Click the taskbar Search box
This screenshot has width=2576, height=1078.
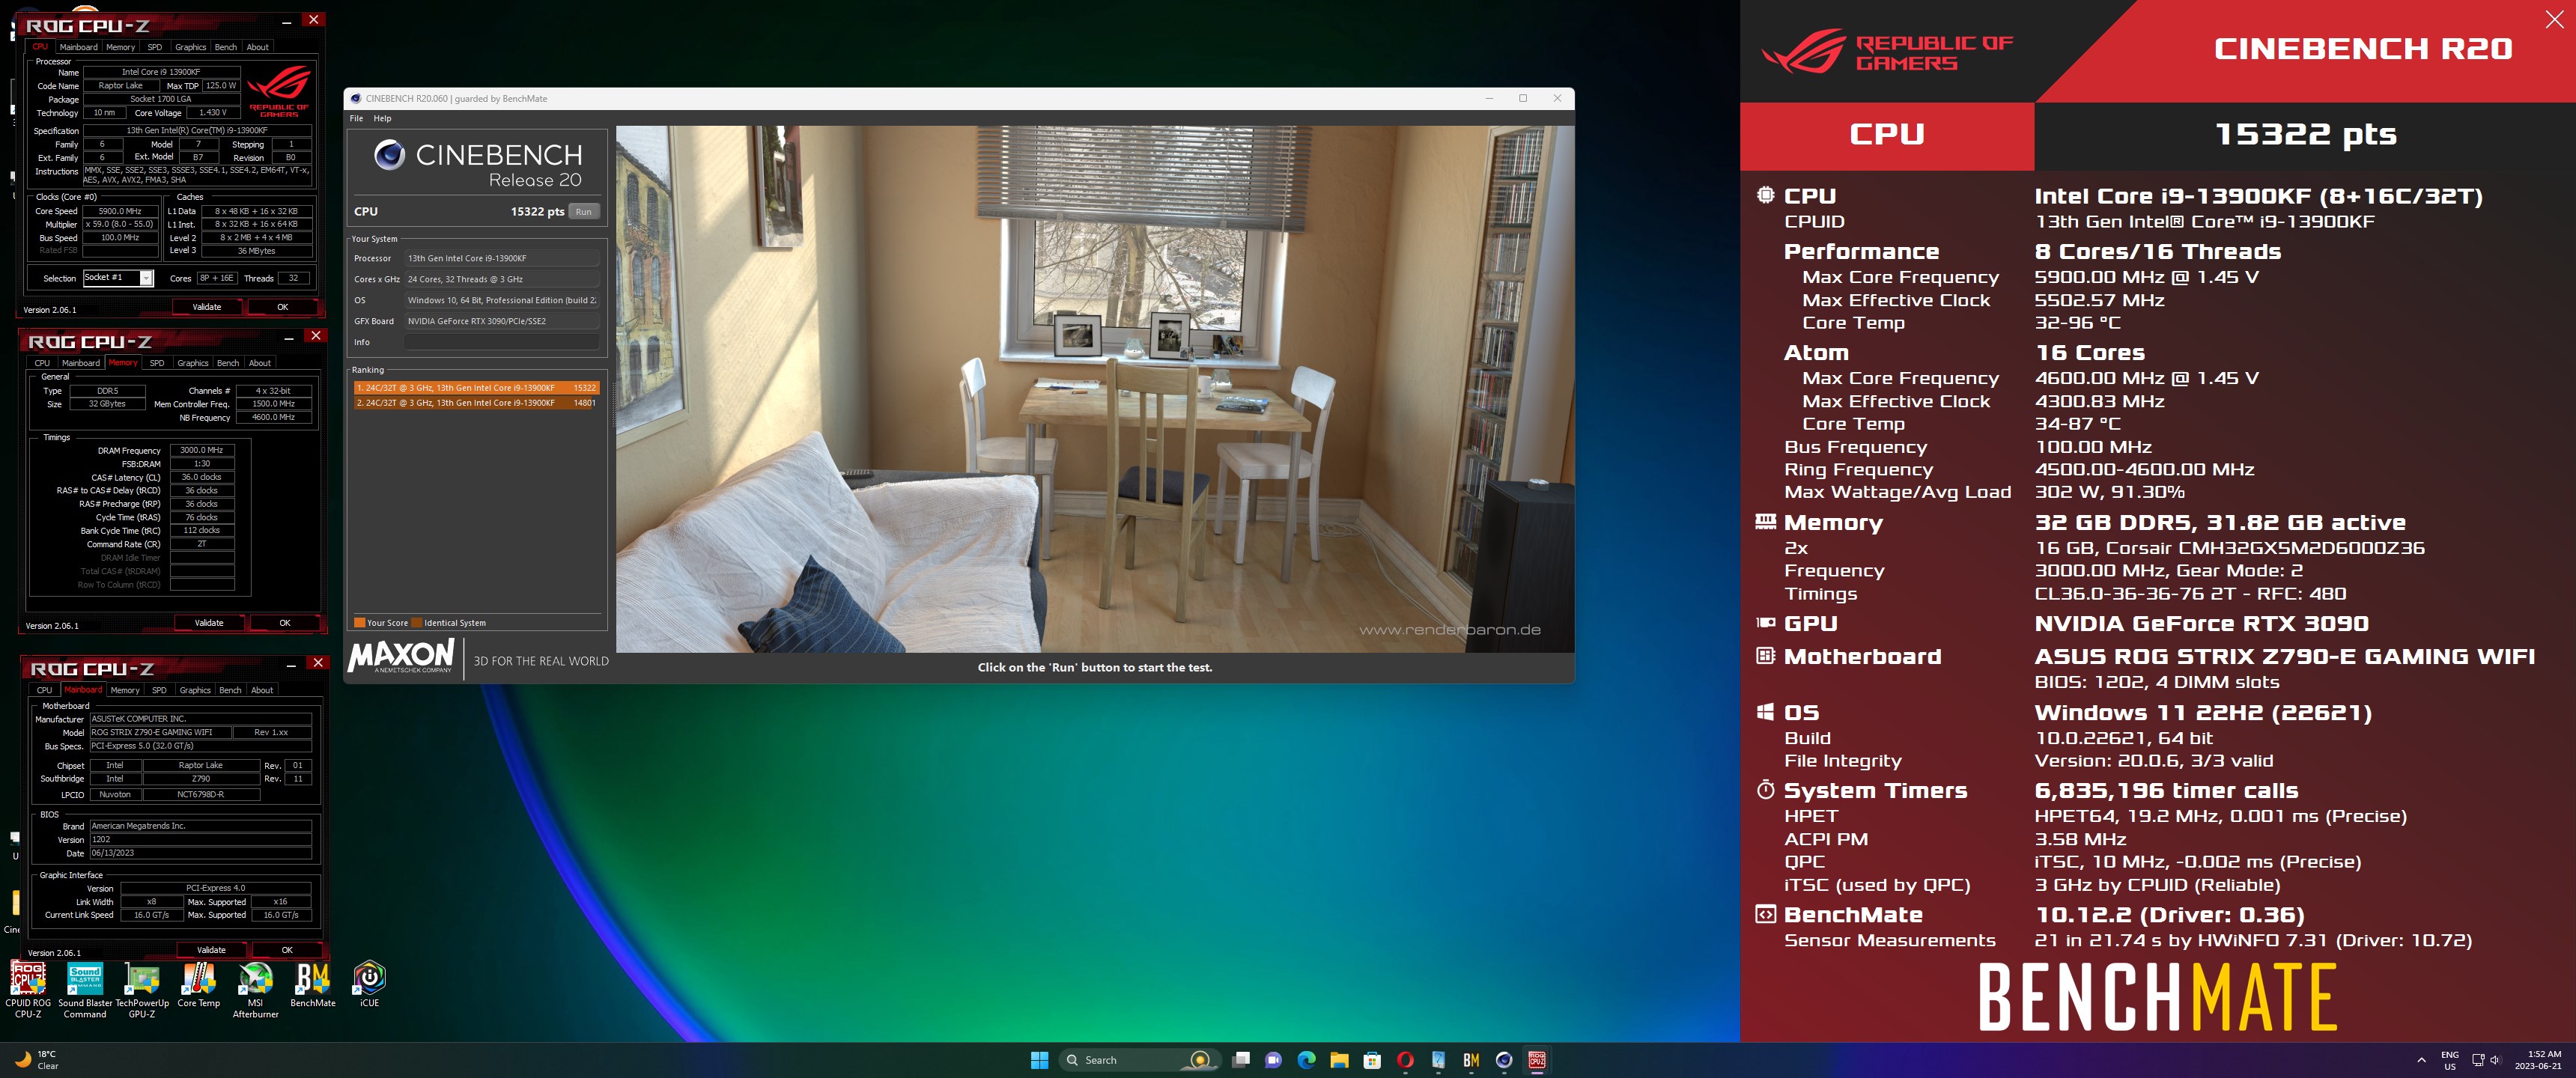(x=1139, y=1060)
